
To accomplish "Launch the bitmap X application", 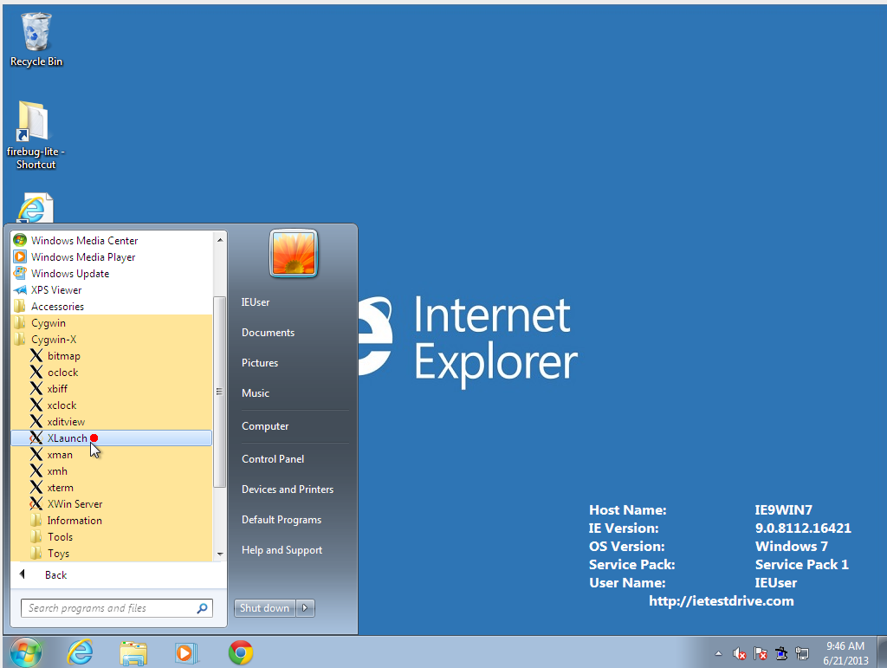I will click(x=112, y=355).
